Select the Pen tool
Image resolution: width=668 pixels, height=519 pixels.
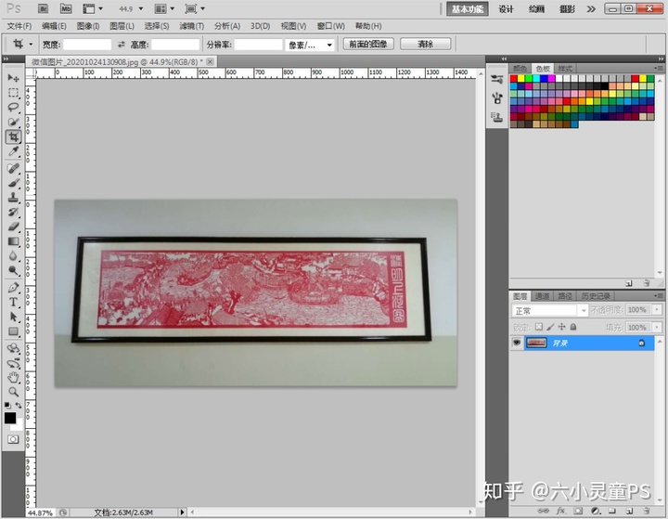13,288
